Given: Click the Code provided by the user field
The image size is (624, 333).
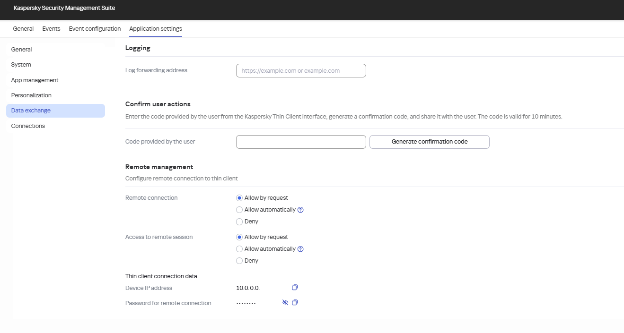Looking at the screenshot, I should [300, 141].
